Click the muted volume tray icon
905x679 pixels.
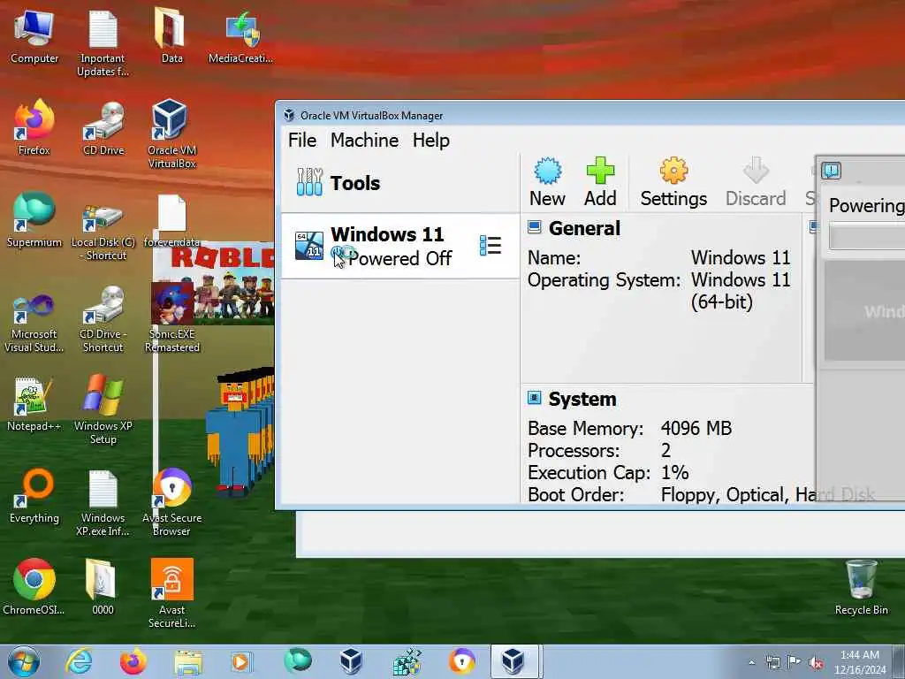[x=817, y=662]
